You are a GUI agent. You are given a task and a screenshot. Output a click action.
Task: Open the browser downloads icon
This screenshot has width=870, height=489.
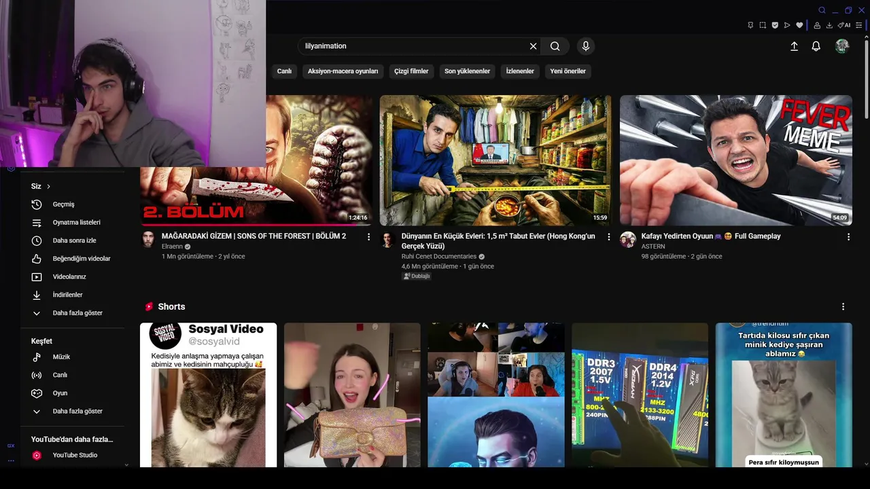pos(829,25)
